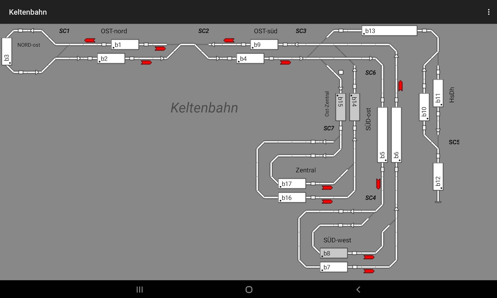Select the gray block b14
The width and height of the screenshot is (497, 298).
[354, 107]
